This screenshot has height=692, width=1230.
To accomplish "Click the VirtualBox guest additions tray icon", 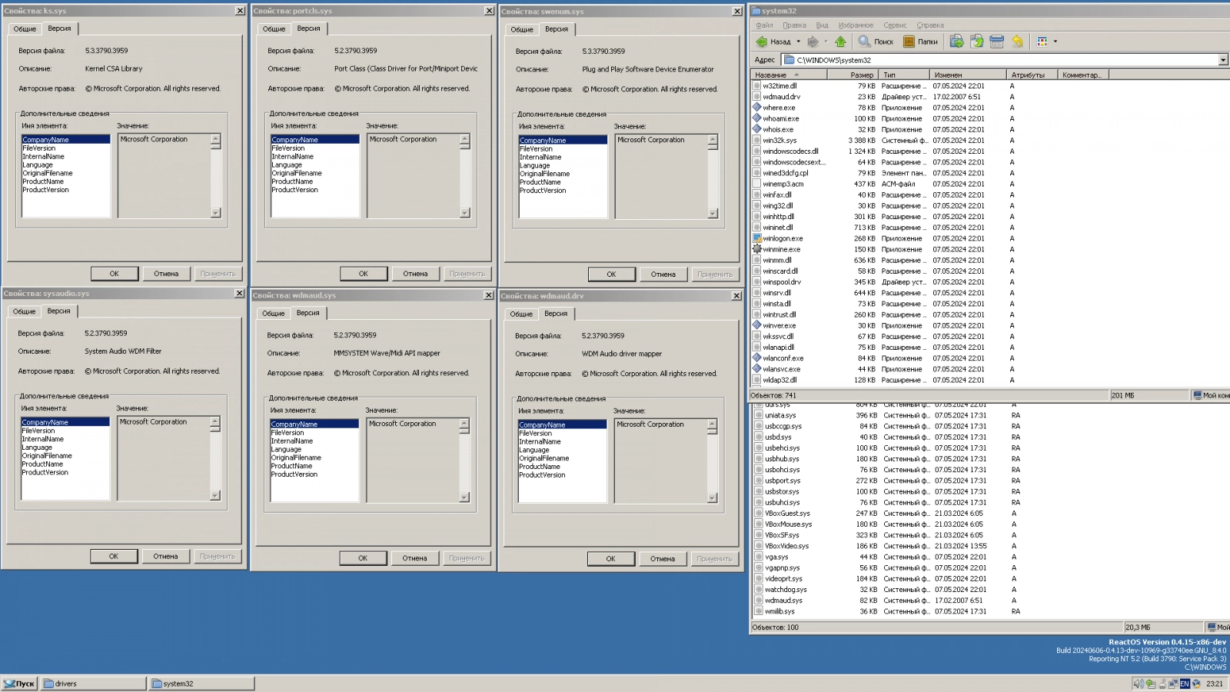I will [1196, 684].
